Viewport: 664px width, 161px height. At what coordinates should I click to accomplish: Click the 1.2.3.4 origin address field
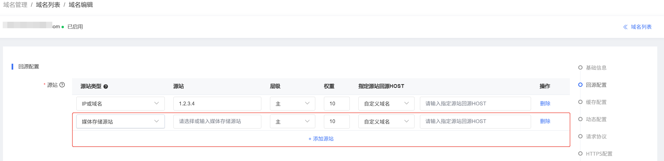[x=217, y=103]
